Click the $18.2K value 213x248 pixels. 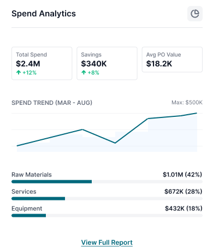[x=159, y=64]
